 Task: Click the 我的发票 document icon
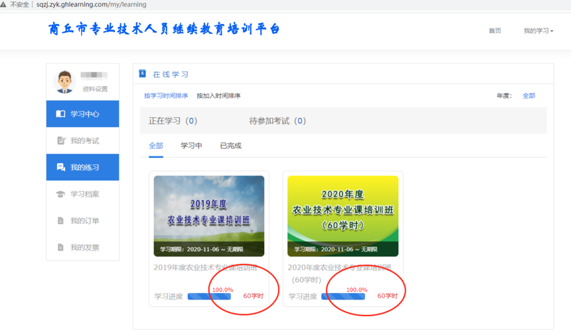point(61,247)
